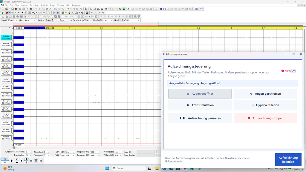Click the Help question-arrow icon
The width and height of the screenshot is (306, 172).
(x=201, y=9)
